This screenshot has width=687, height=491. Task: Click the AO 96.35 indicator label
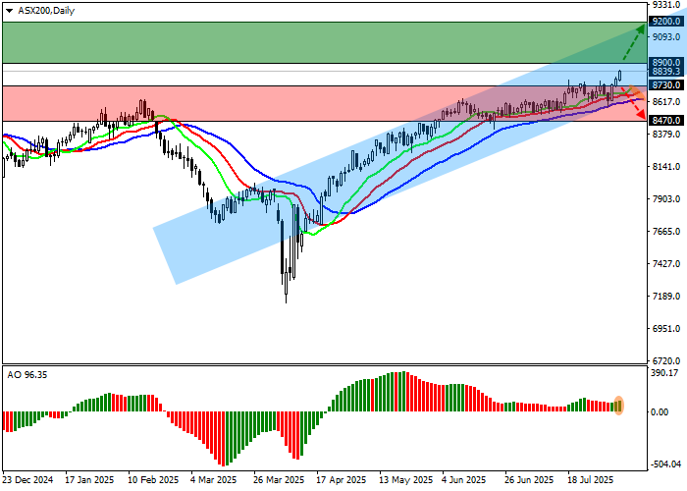(x=27, y=375)
